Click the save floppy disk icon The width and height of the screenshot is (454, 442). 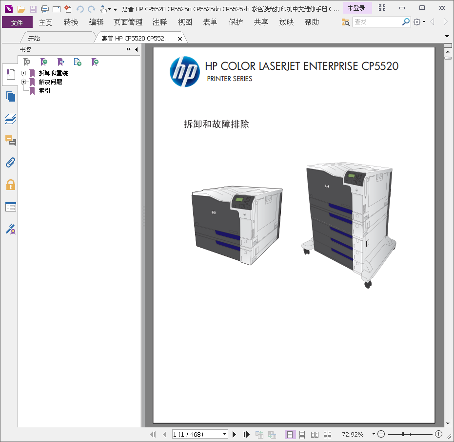coord(33,9)
